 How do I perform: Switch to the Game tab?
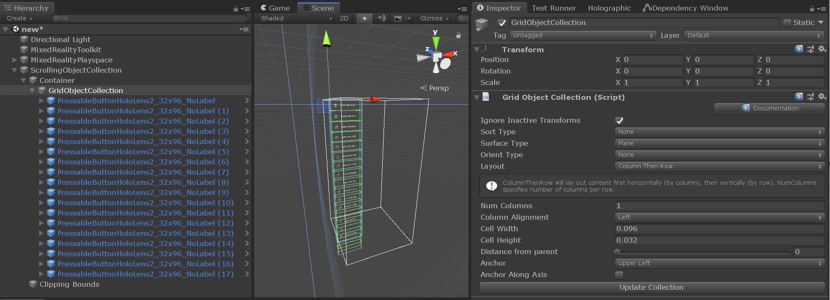(275, 8)
